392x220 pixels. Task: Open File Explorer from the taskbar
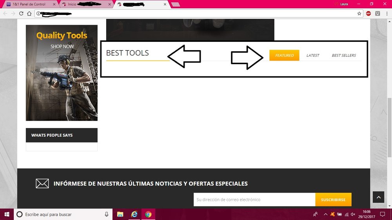(x=120, y=214)
